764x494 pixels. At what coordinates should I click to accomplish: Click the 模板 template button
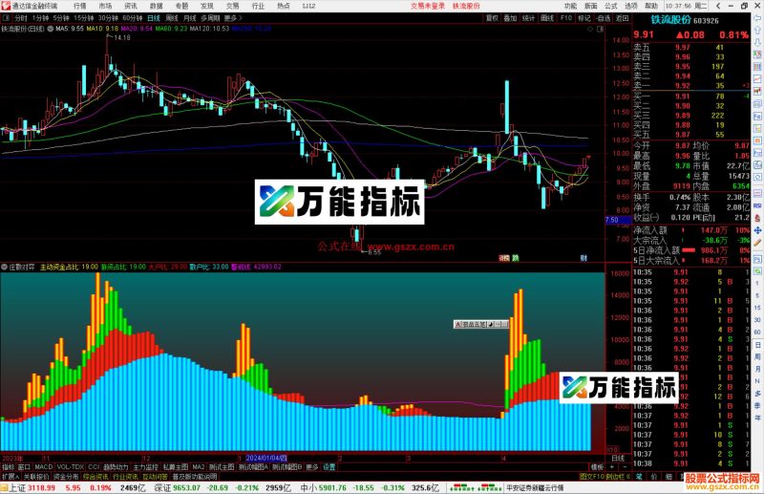click(597, 466)
